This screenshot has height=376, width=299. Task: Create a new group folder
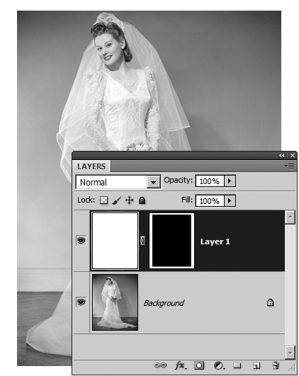237,365
